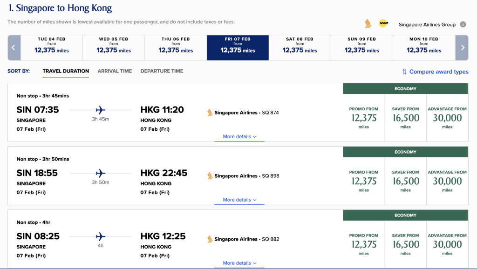Click 'Singapore Airlines Group' legend text

[427, 25]
